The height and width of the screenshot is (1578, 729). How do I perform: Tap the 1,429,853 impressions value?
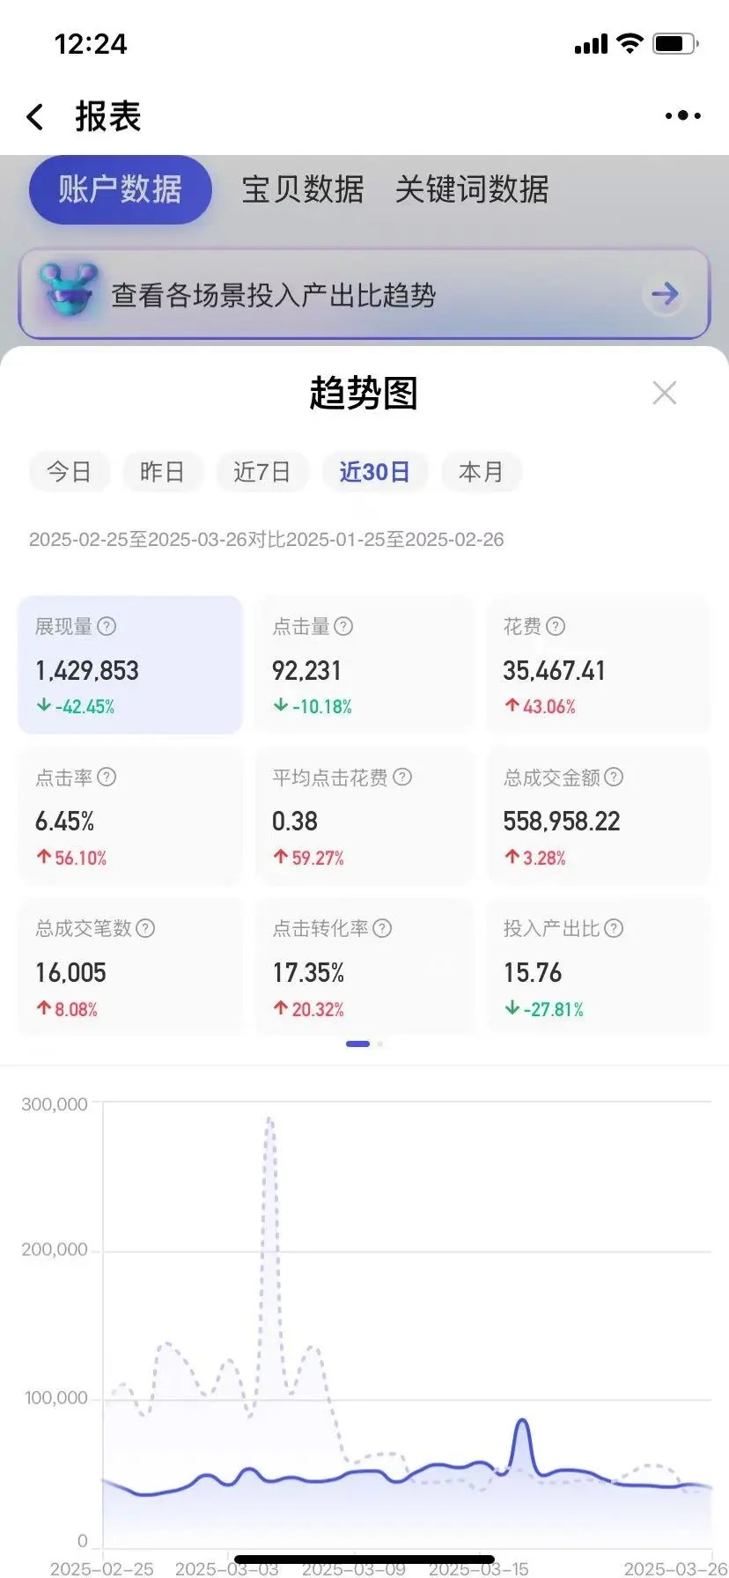pyautogui.click(x=87, y=671)
